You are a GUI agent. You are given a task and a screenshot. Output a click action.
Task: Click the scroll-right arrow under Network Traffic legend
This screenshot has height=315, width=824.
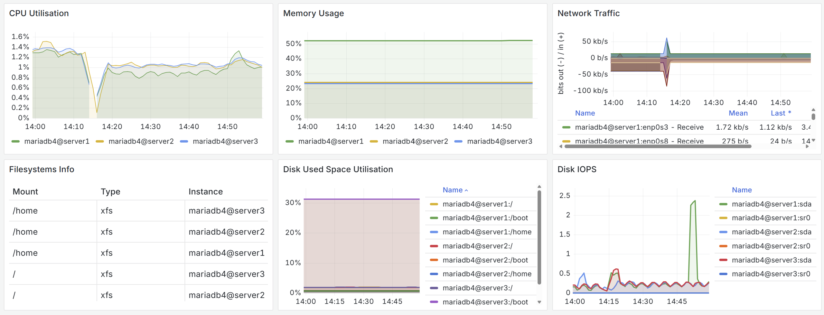(x=807, y=146)
